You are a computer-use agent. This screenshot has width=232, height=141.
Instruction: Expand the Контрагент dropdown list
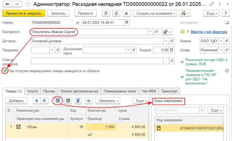(150, 32)
